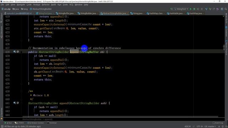Click fold end marker at line 425
The width and height of the screenshot is (228, 128).
coord(21,40)
